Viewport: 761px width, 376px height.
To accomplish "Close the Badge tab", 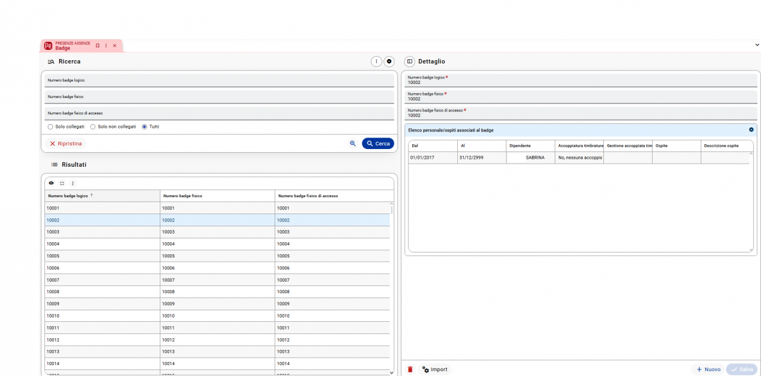I will (x=114, y=46).
